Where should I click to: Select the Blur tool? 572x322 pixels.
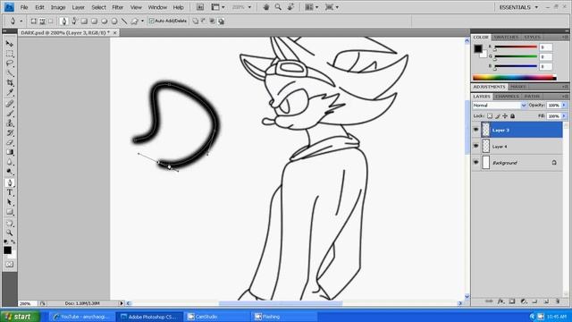10,162
